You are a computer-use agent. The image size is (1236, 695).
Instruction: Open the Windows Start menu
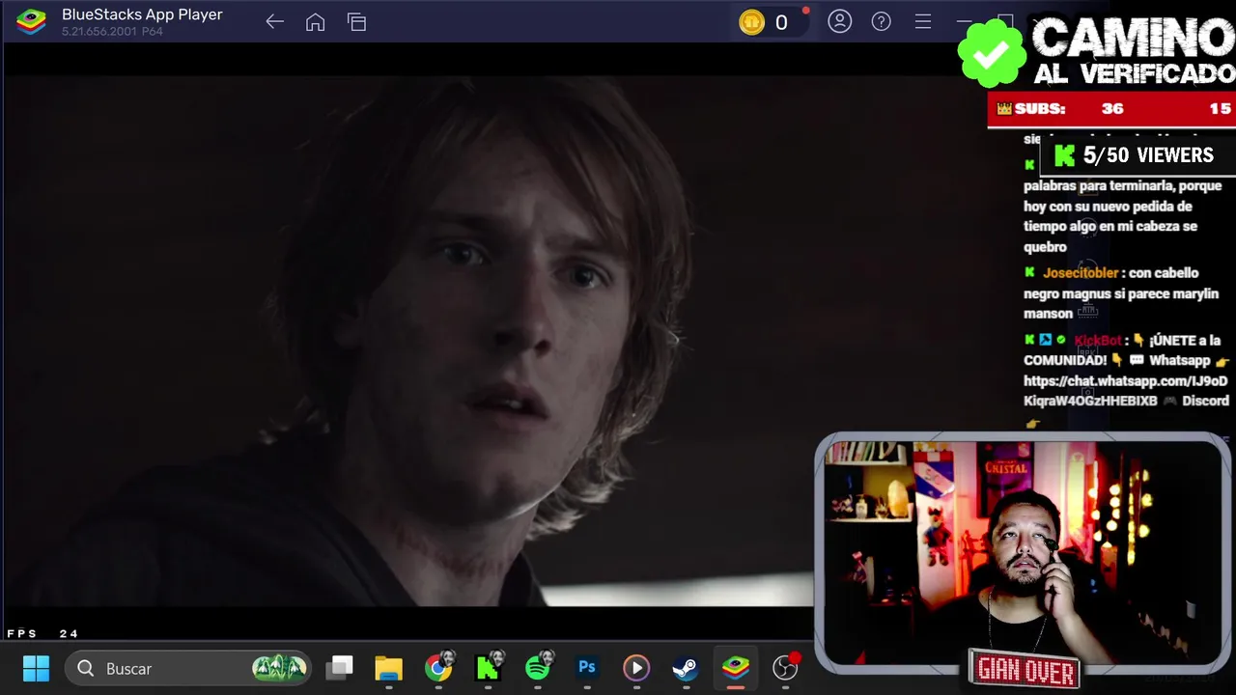(x=36, y=668)
